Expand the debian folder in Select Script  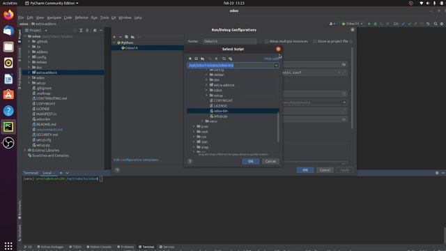(207, 75)
